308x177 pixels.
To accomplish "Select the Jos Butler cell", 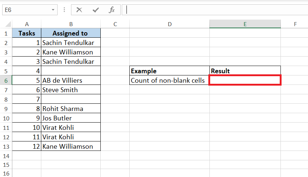I will [71, 118].
